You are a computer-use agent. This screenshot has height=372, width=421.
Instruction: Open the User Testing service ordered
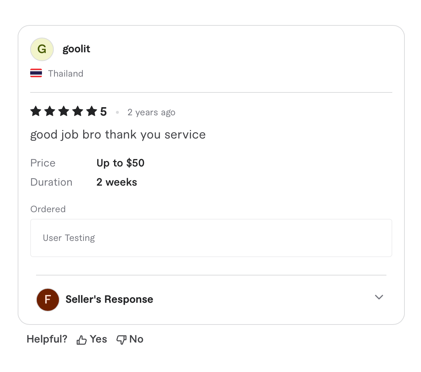69,238
